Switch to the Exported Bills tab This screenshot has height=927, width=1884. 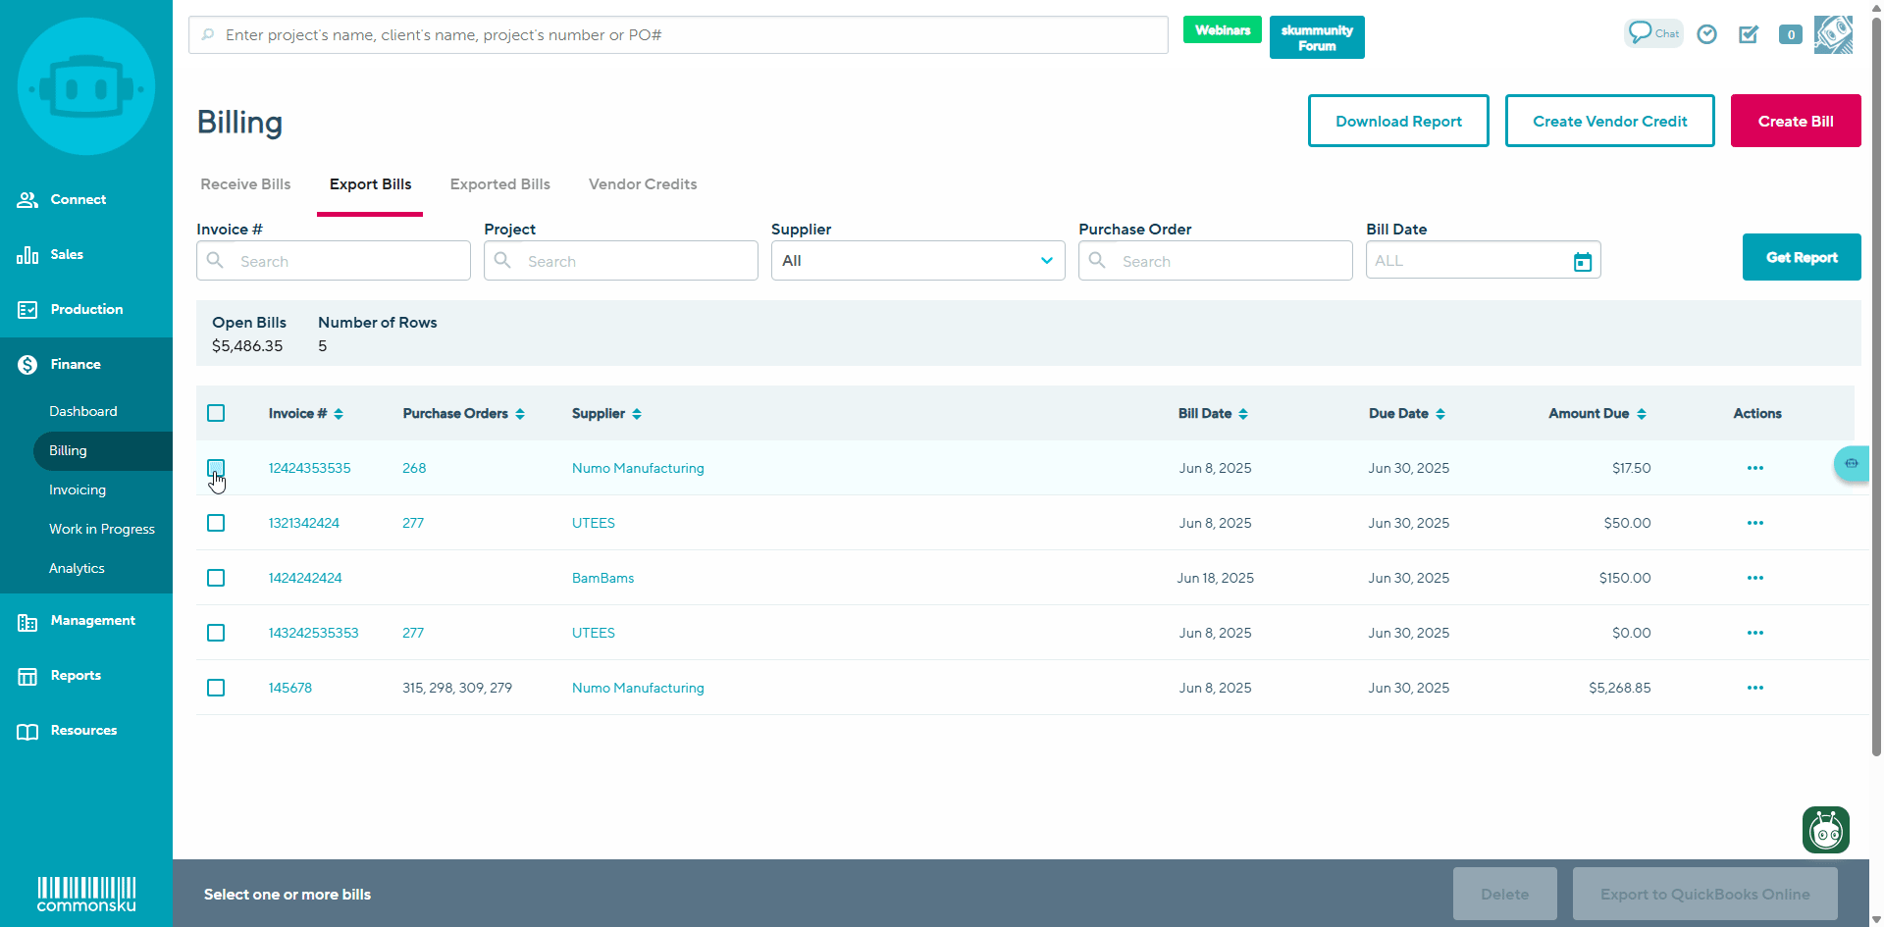coord(499,184)
